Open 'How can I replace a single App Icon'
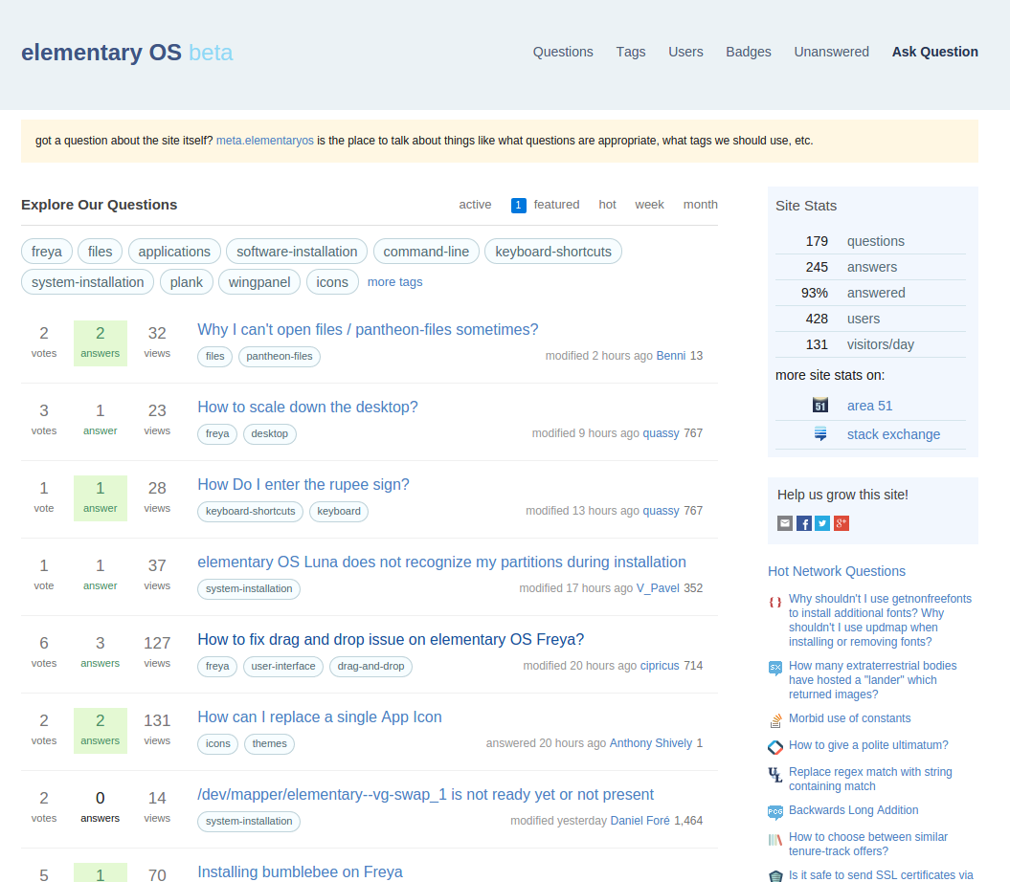This screenshot has height=882, width=1010. (320, 717)
